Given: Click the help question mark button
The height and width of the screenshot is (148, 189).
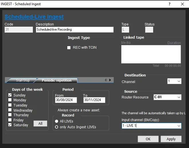Looking at the screenshot, I should 170,4.
